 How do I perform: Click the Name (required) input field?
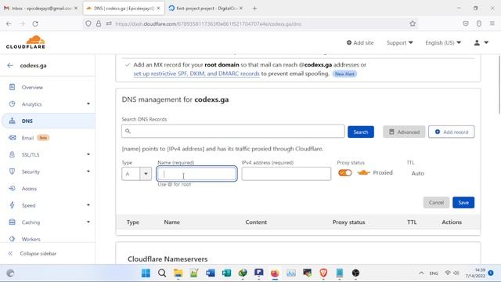[196, 174]
